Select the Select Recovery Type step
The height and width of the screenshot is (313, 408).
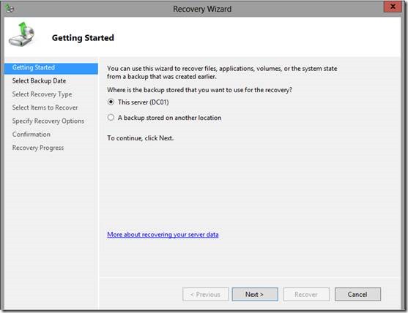click(42, 94)
